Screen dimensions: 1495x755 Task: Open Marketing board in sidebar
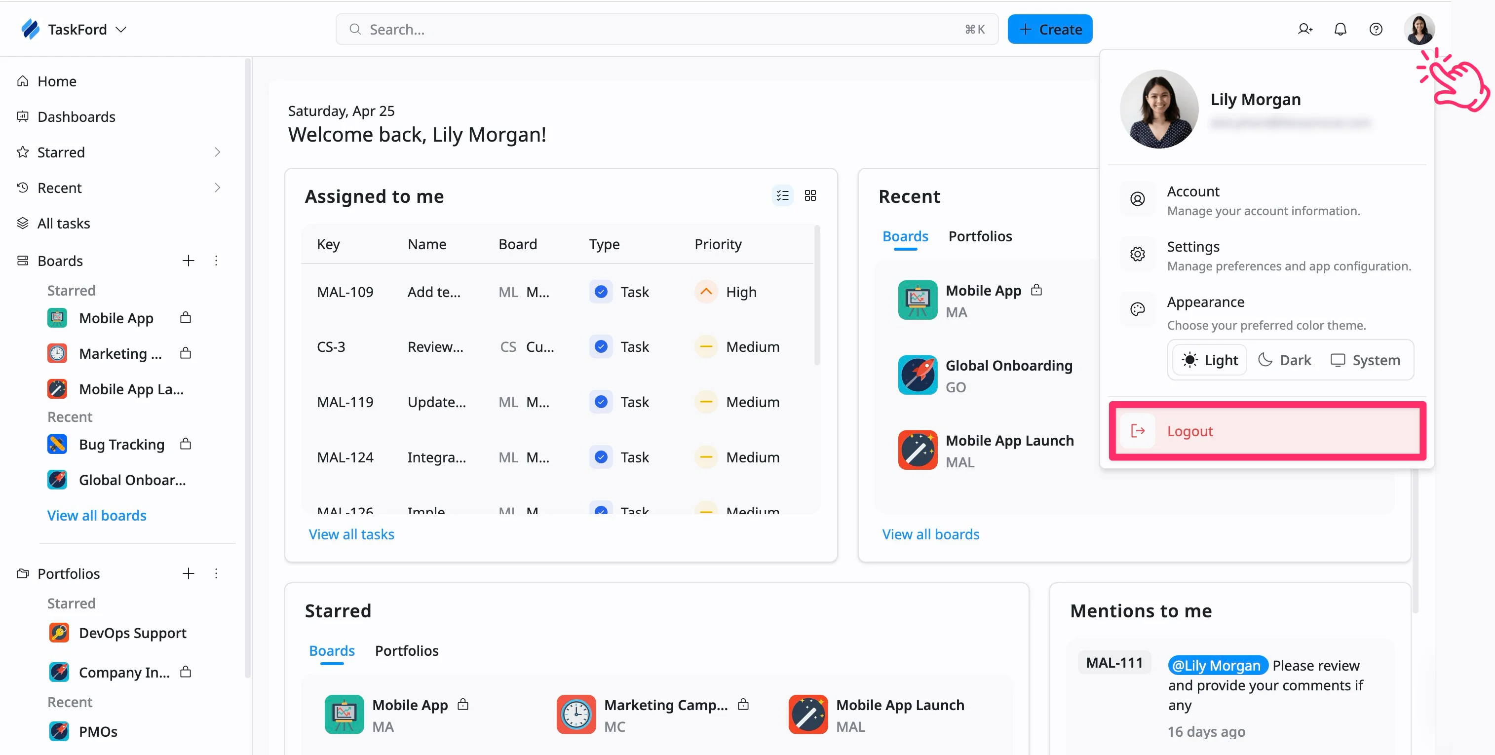click(x=119, y=353)
